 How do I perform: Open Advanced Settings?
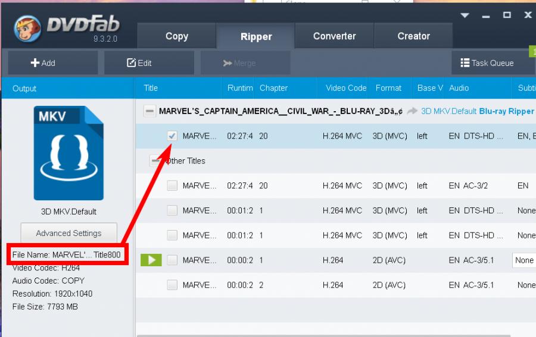click(68, 233)
